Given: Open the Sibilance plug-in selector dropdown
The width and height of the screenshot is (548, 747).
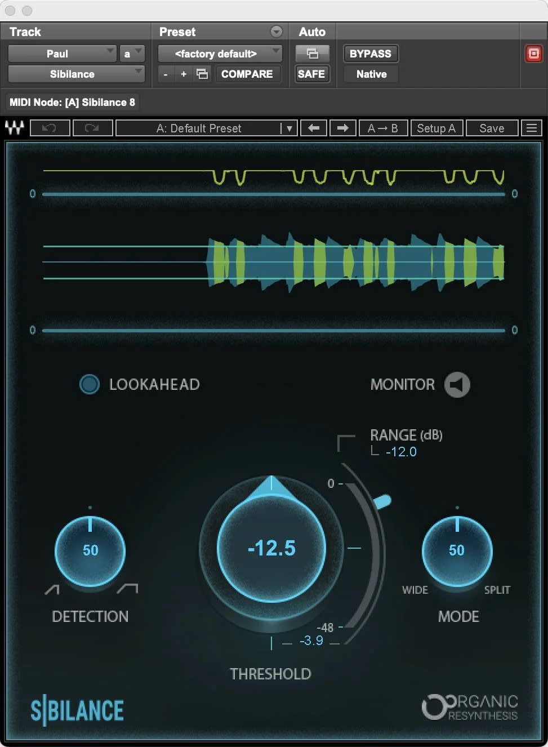Looking at the screenshot, I should pos(76,74).
